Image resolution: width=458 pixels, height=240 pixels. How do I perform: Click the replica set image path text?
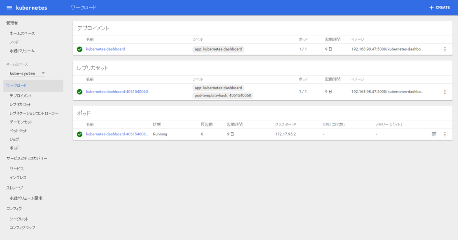(387, 92)
